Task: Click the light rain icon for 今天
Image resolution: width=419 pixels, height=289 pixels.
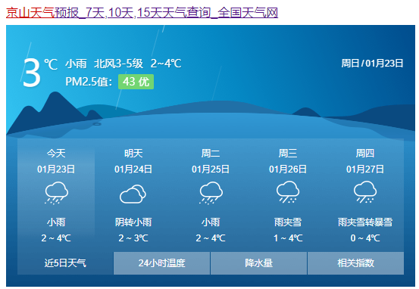Action: click(56, 193)
